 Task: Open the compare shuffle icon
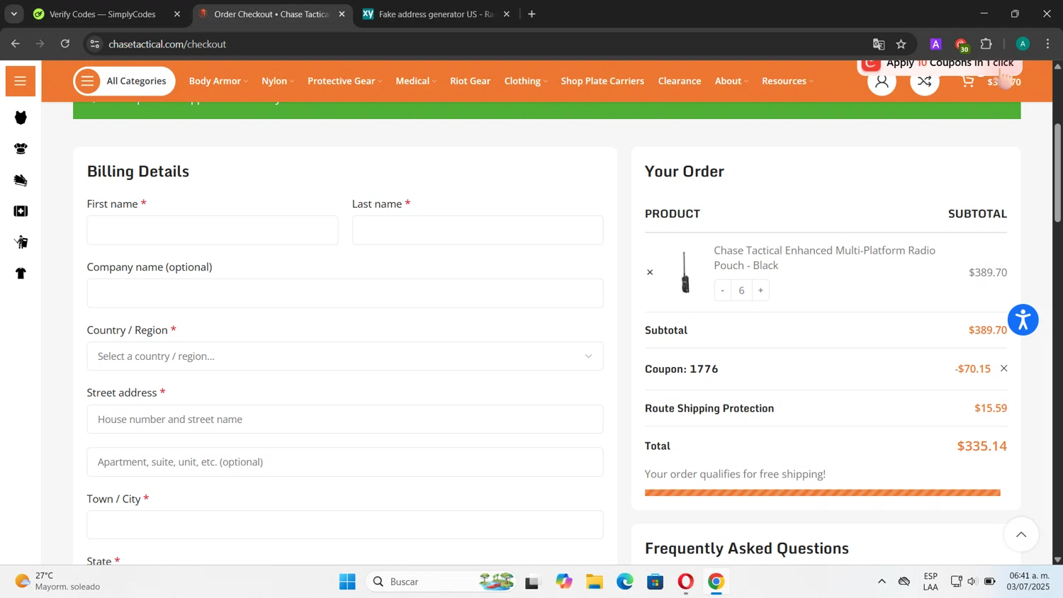tap(924, 81)
